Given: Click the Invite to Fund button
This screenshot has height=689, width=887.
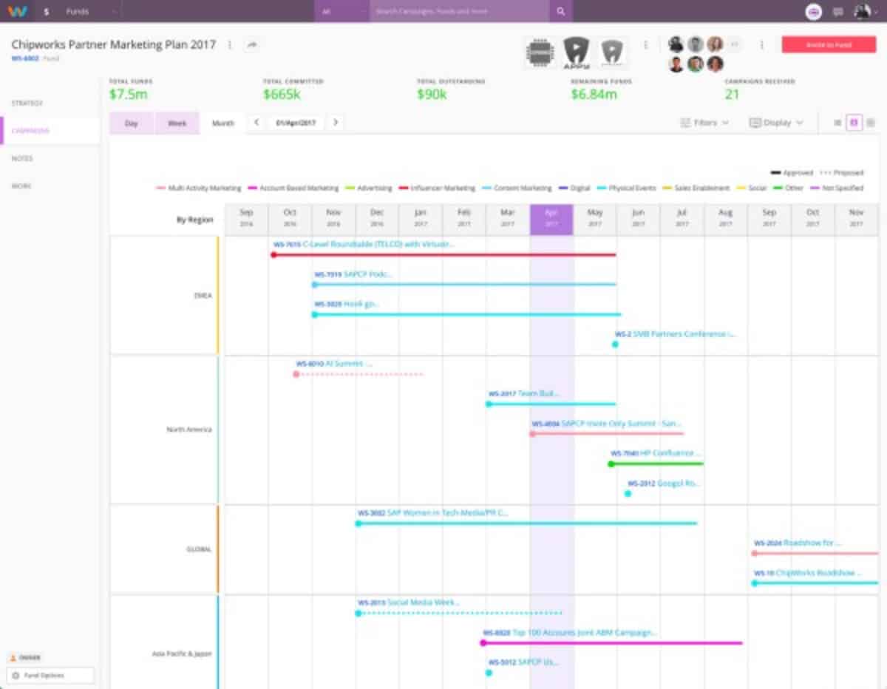Looking at the screenshot, I should coord(829,44).
